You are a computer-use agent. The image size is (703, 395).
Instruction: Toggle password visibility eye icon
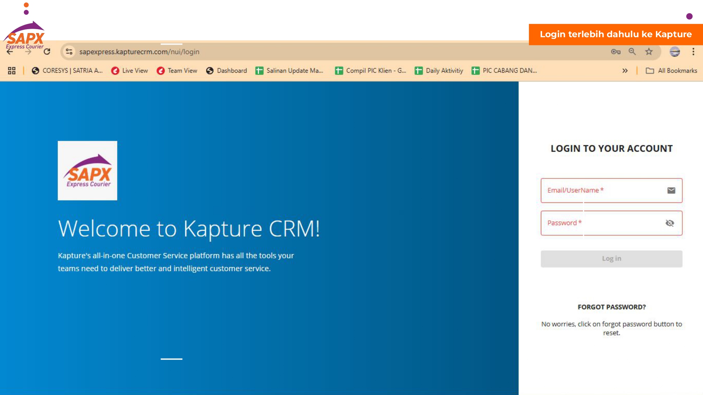(670, 223)
